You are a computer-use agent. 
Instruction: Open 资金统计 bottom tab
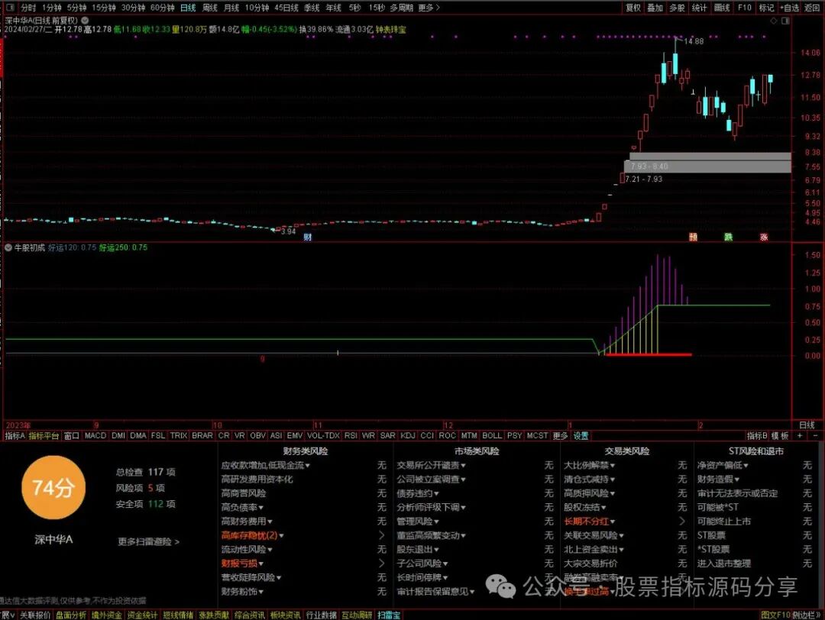coord(142,615)
